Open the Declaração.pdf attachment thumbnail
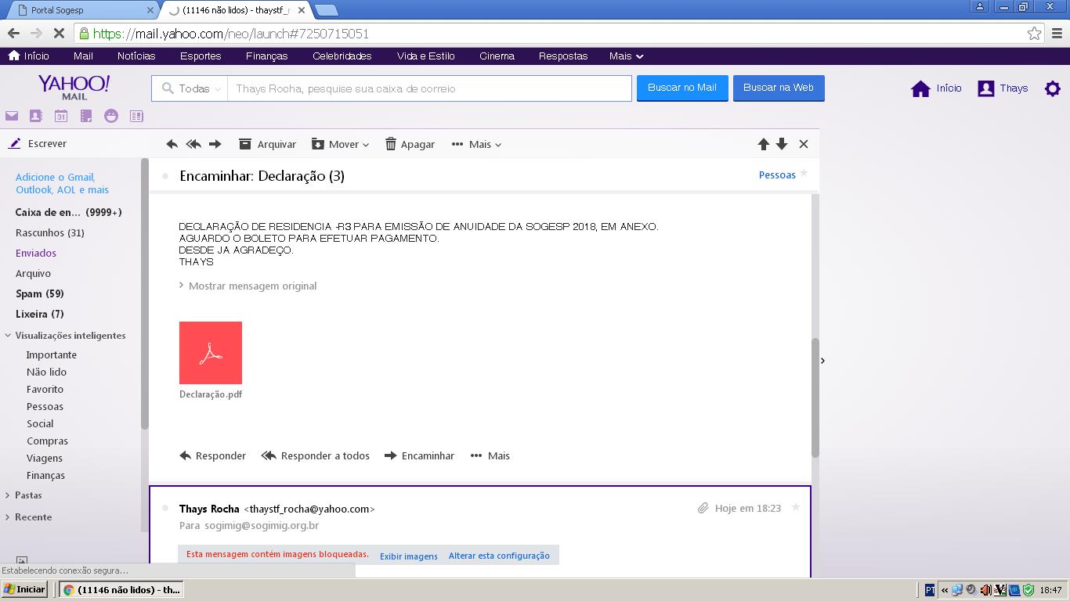 pos(211,353)
